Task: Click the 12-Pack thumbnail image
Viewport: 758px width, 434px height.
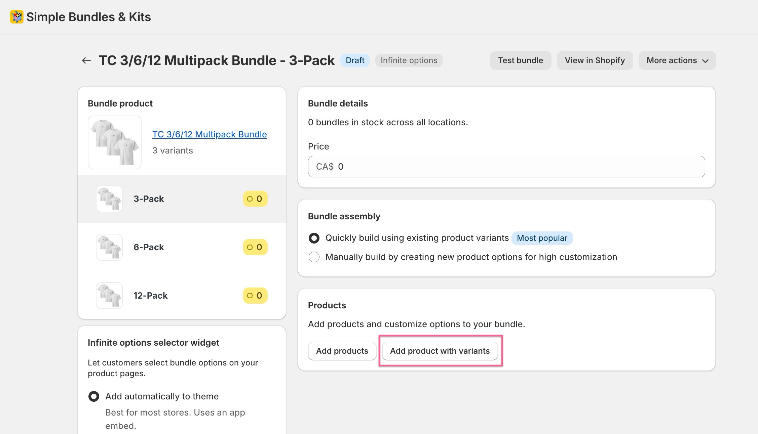Action: pyautogui.click(x=109, y=296)
